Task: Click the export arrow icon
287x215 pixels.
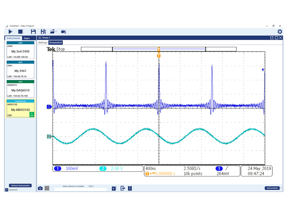Action: (x=122, y=188)
